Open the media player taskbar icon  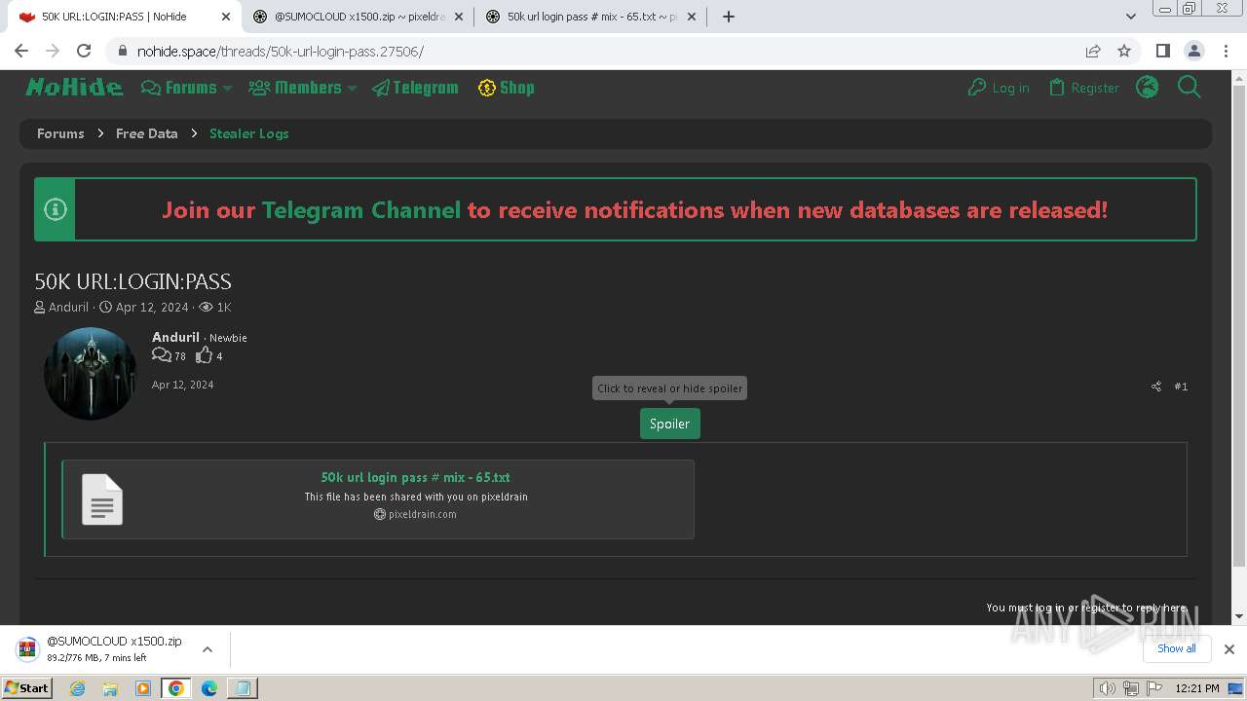coord(143,688)
